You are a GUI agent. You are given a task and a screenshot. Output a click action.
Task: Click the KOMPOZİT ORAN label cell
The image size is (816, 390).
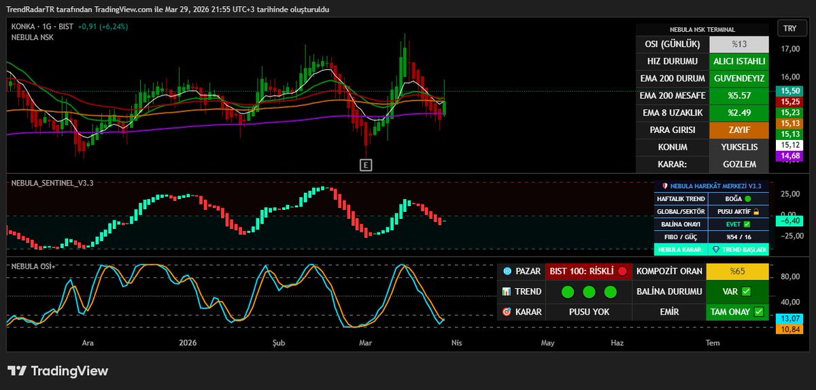coord(669,271)
